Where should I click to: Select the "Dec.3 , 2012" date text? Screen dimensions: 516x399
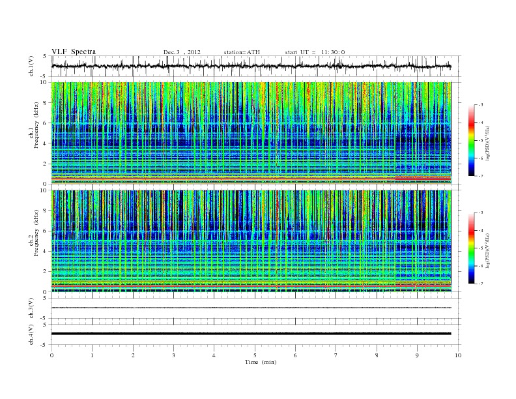[182, 52]
